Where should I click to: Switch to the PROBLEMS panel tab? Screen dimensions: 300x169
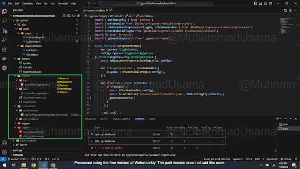(x=90, y=119)
